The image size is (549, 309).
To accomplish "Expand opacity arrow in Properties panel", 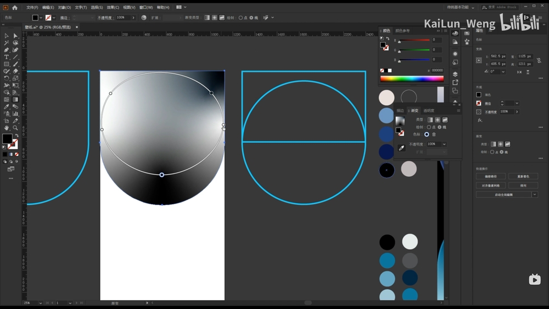I will pyautogui.click(x=517, y=111).
